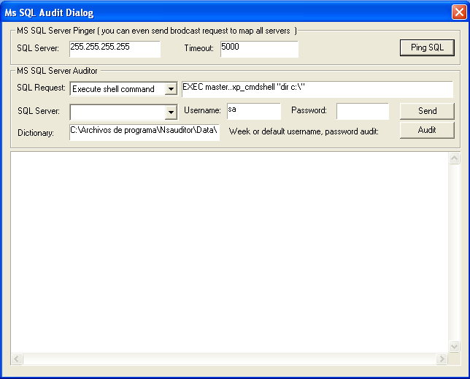Start the Audit button
Screen dimensions: 470x379
point(427,130)
